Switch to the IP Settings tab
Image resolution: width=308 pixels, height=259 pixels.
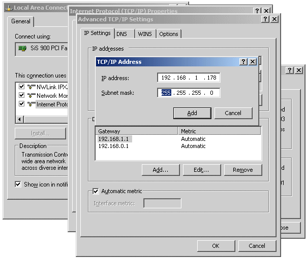point(97,33)
